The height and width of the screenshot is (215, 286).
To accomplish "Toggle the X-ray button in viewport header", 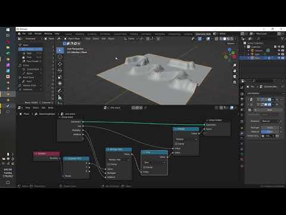I will tap(216, 39).
